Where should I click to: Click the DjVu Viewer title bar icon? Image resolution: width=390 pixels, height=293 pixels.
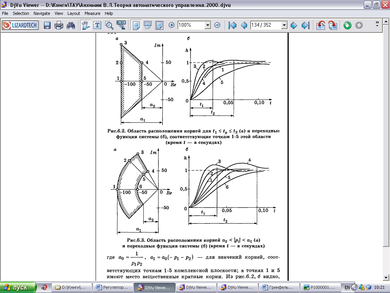click(4, 5)
